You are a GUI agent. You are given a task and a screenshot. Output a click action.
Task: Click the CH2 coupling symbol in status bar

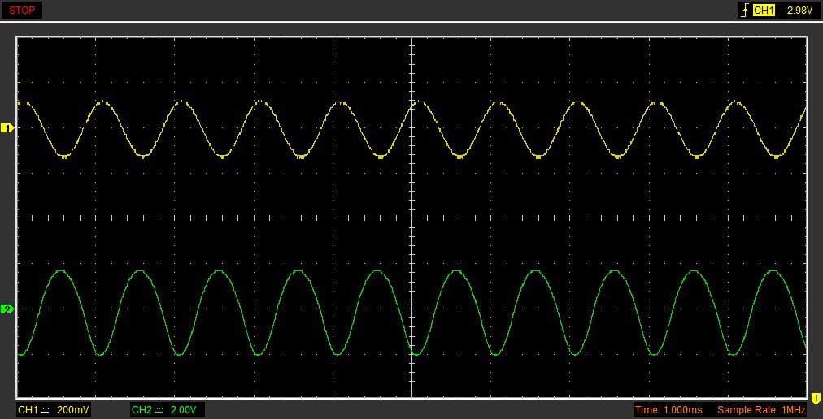tap(159, 410)
